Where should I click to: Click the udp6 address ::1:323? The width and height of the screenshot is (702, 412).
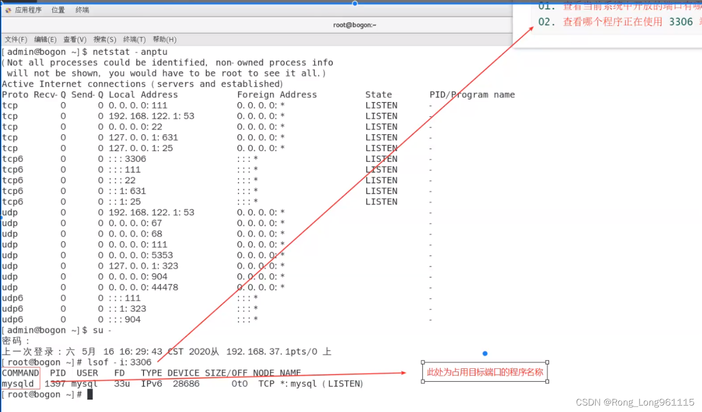tap(128, 309)
